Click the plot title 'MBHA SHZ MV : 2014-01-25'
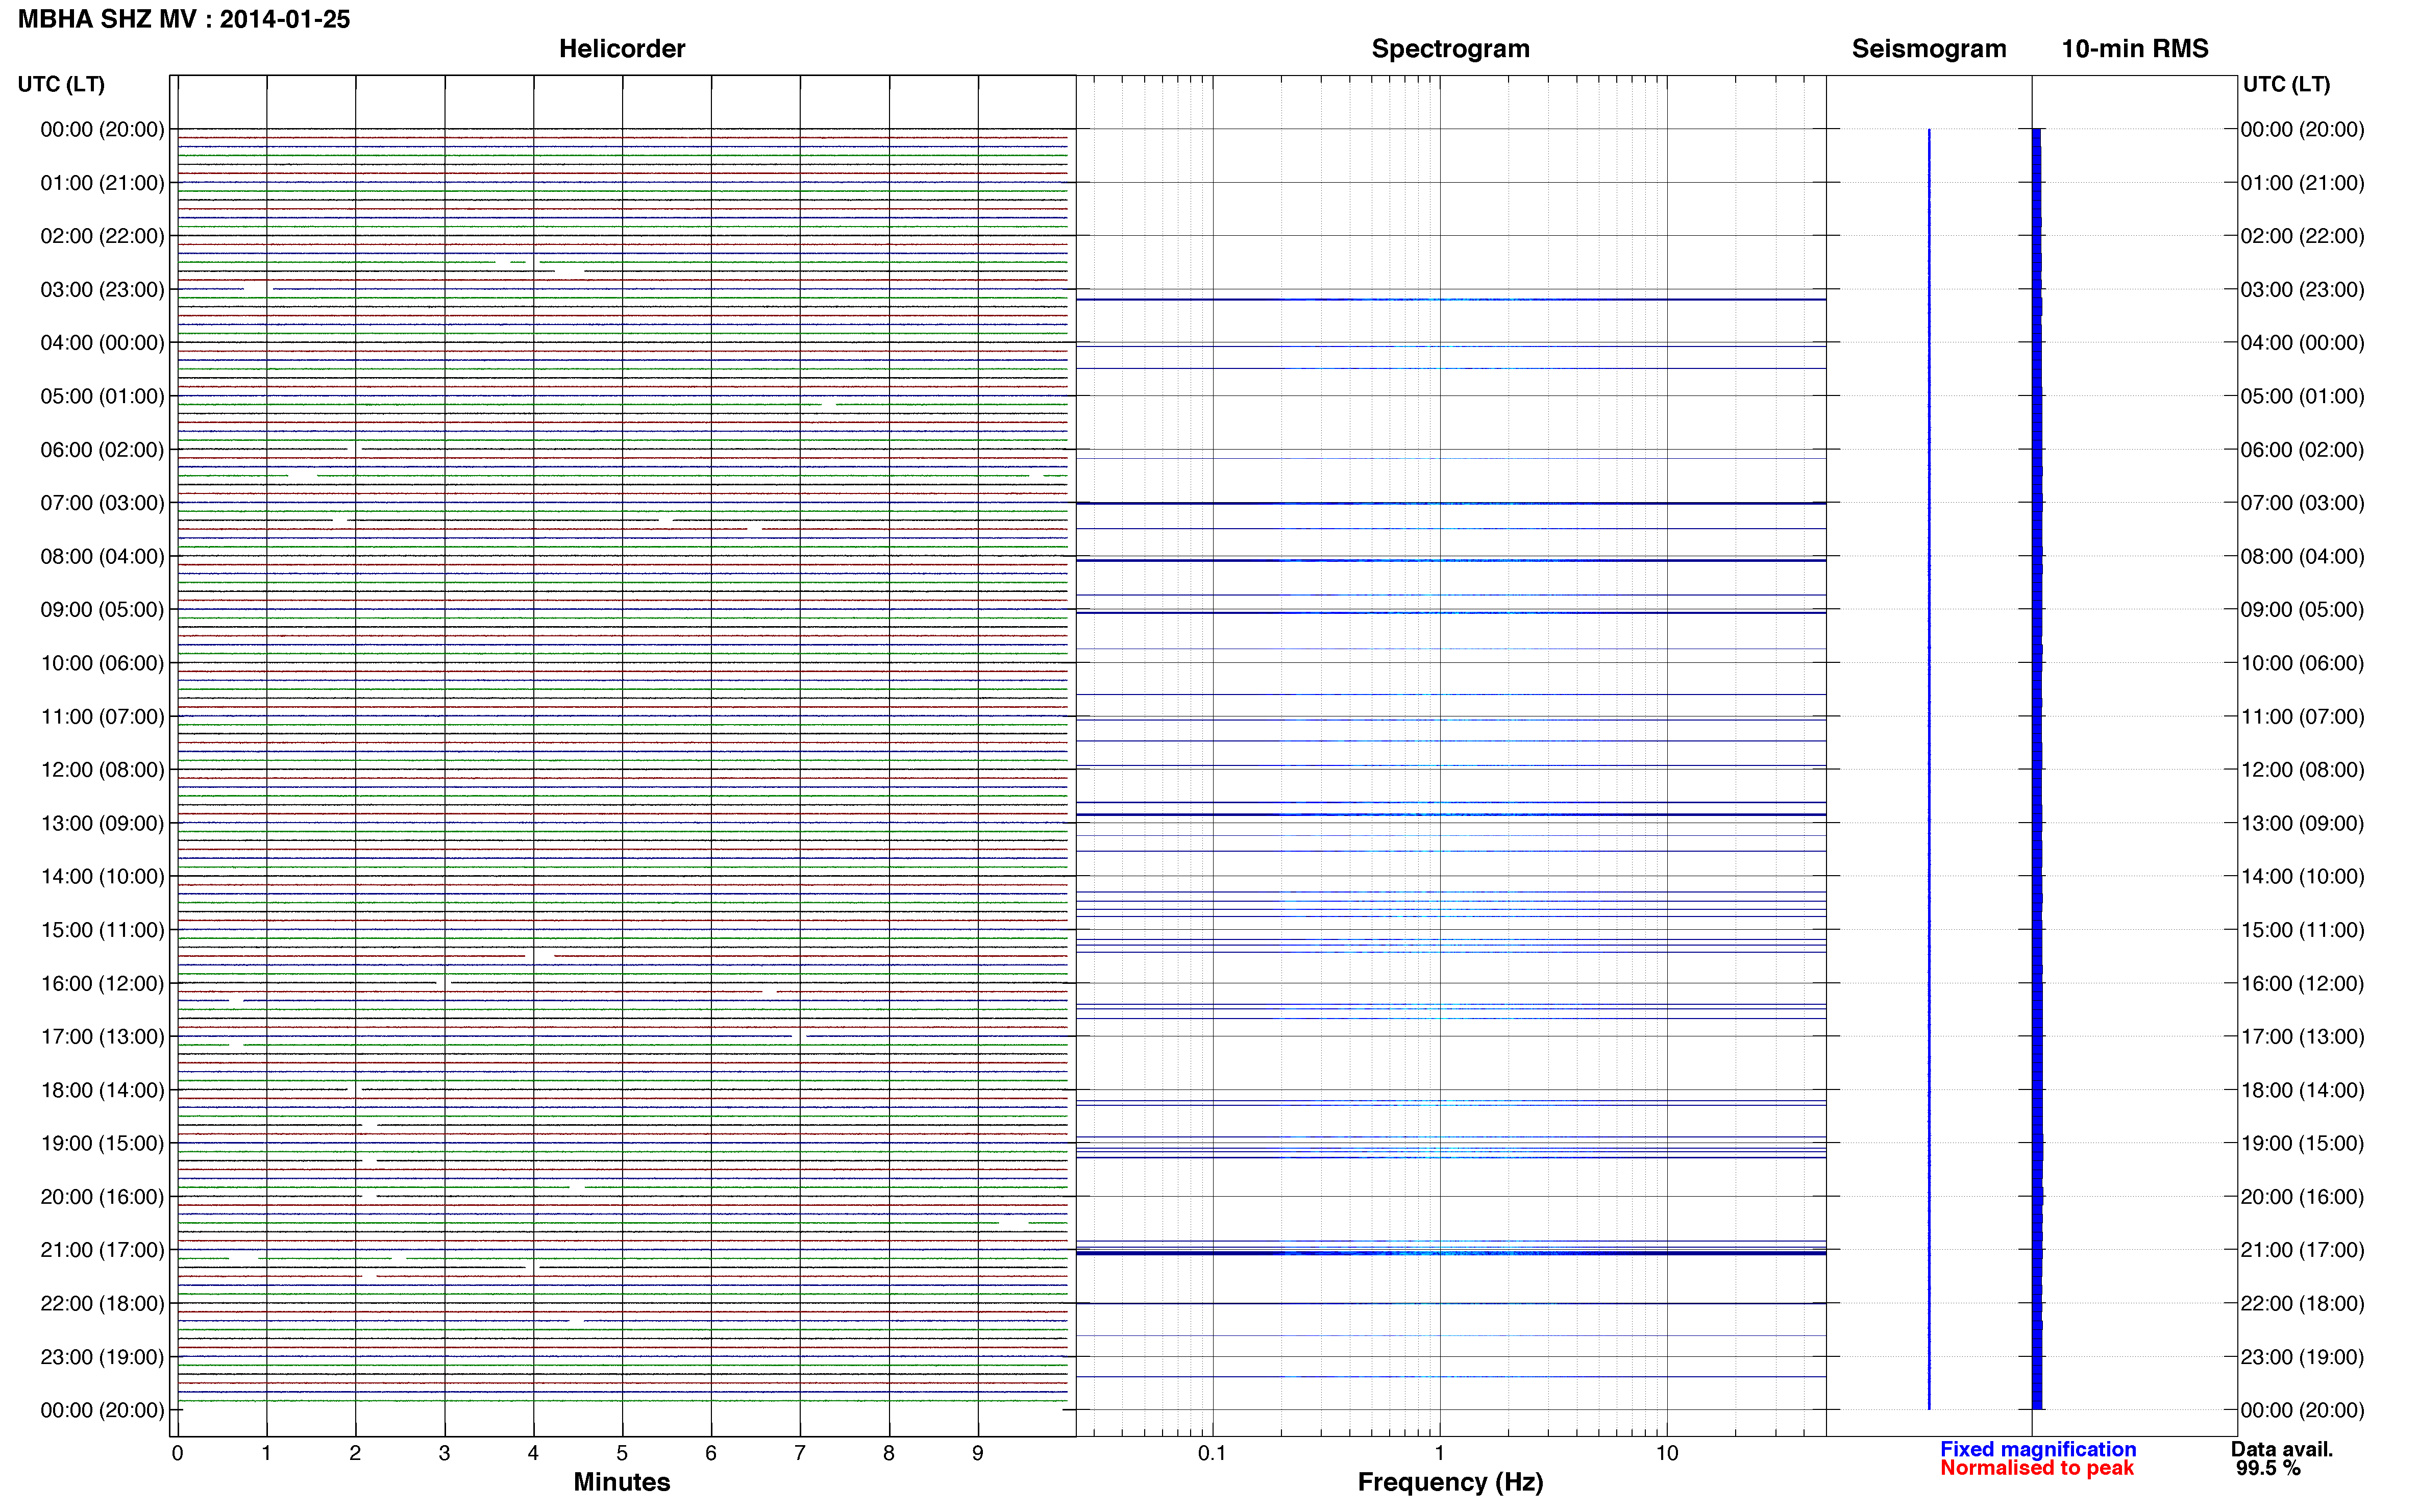Image resolution: width=2419 pixels, height=1512 pixels. click(184, 19)
